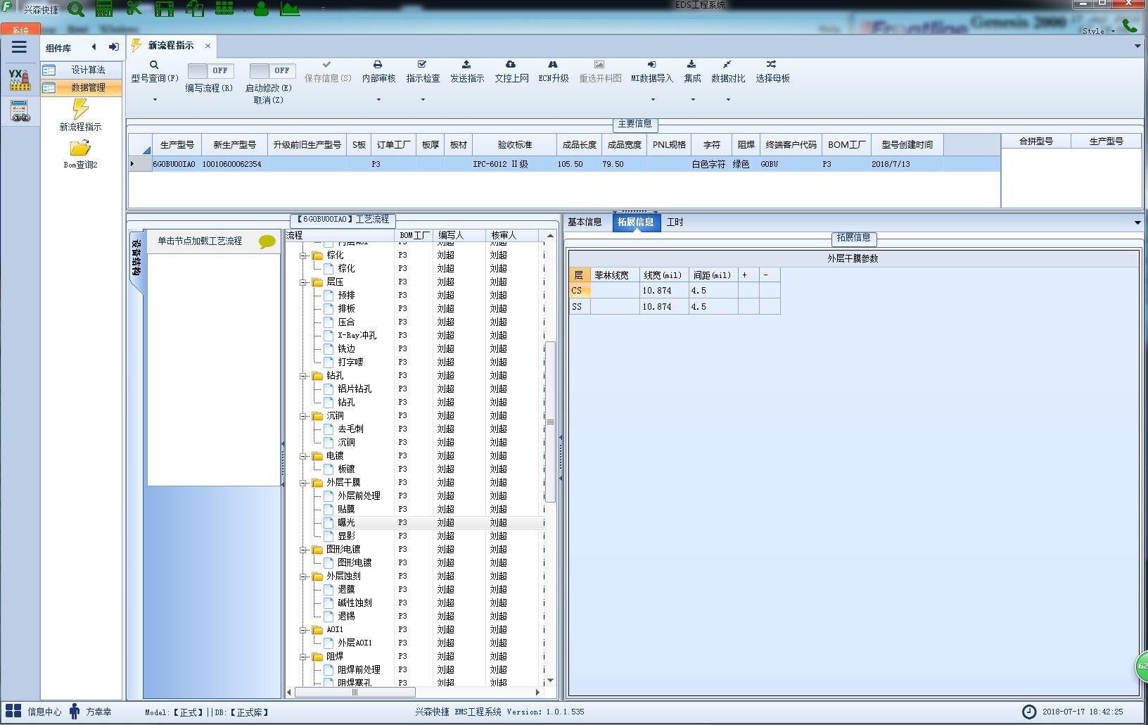Toggle the 编写流程 OFF switch

208,71
